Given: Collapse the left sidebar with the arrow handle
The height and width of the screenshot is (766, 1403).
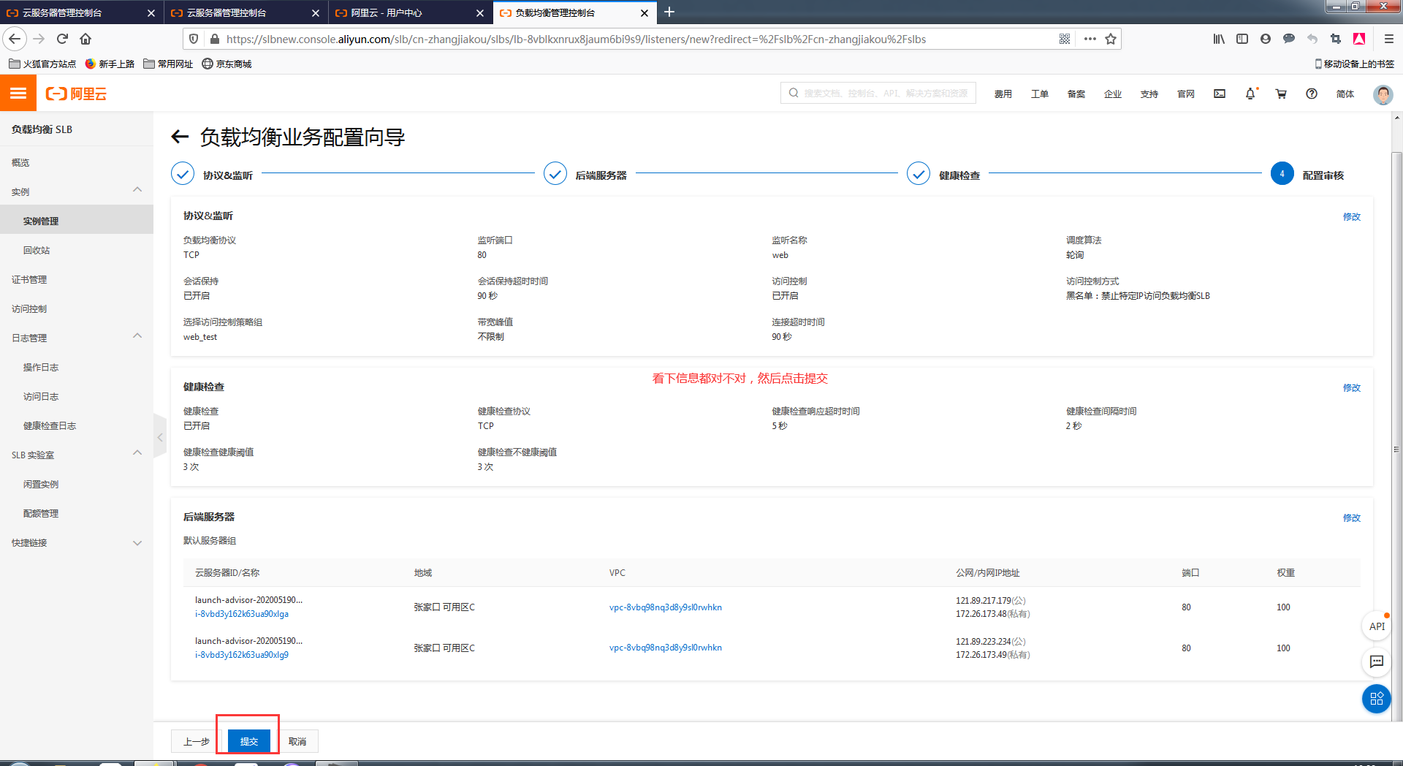Looking at the screenshot, I should (160, 436).
